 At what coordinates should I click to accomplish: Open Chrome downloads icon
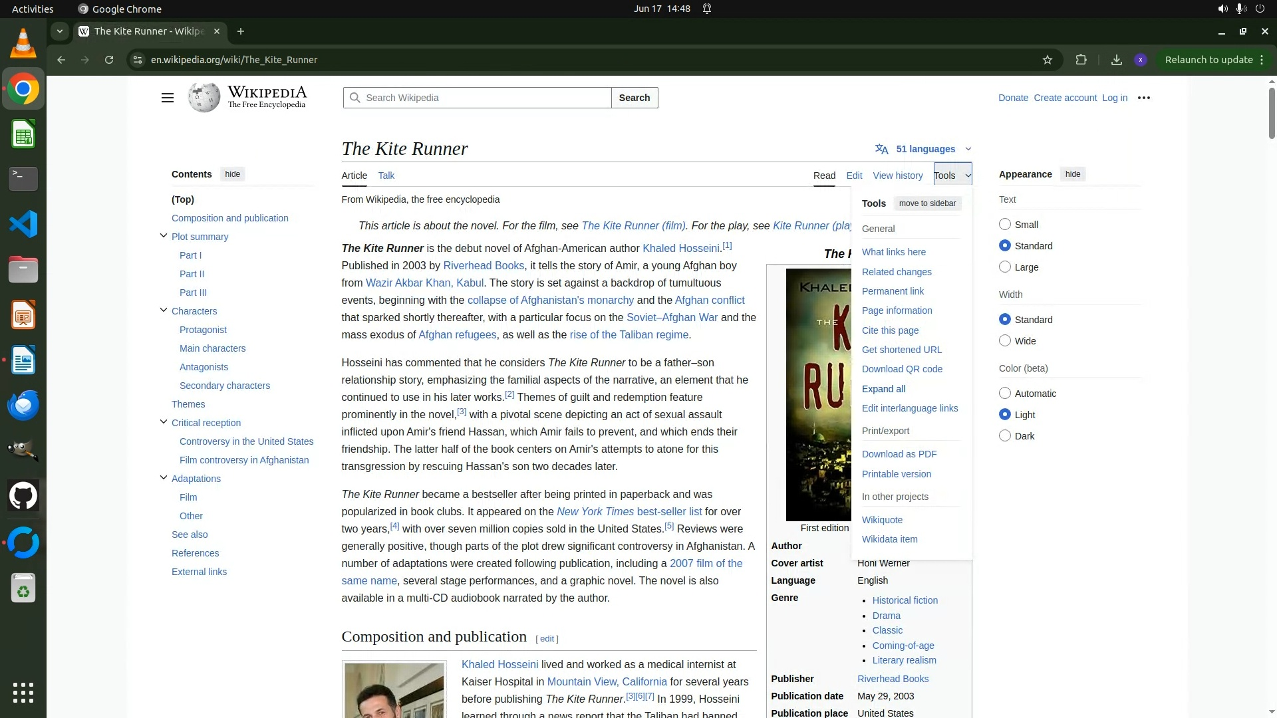pyautogui.click(x=1117, y=60)
